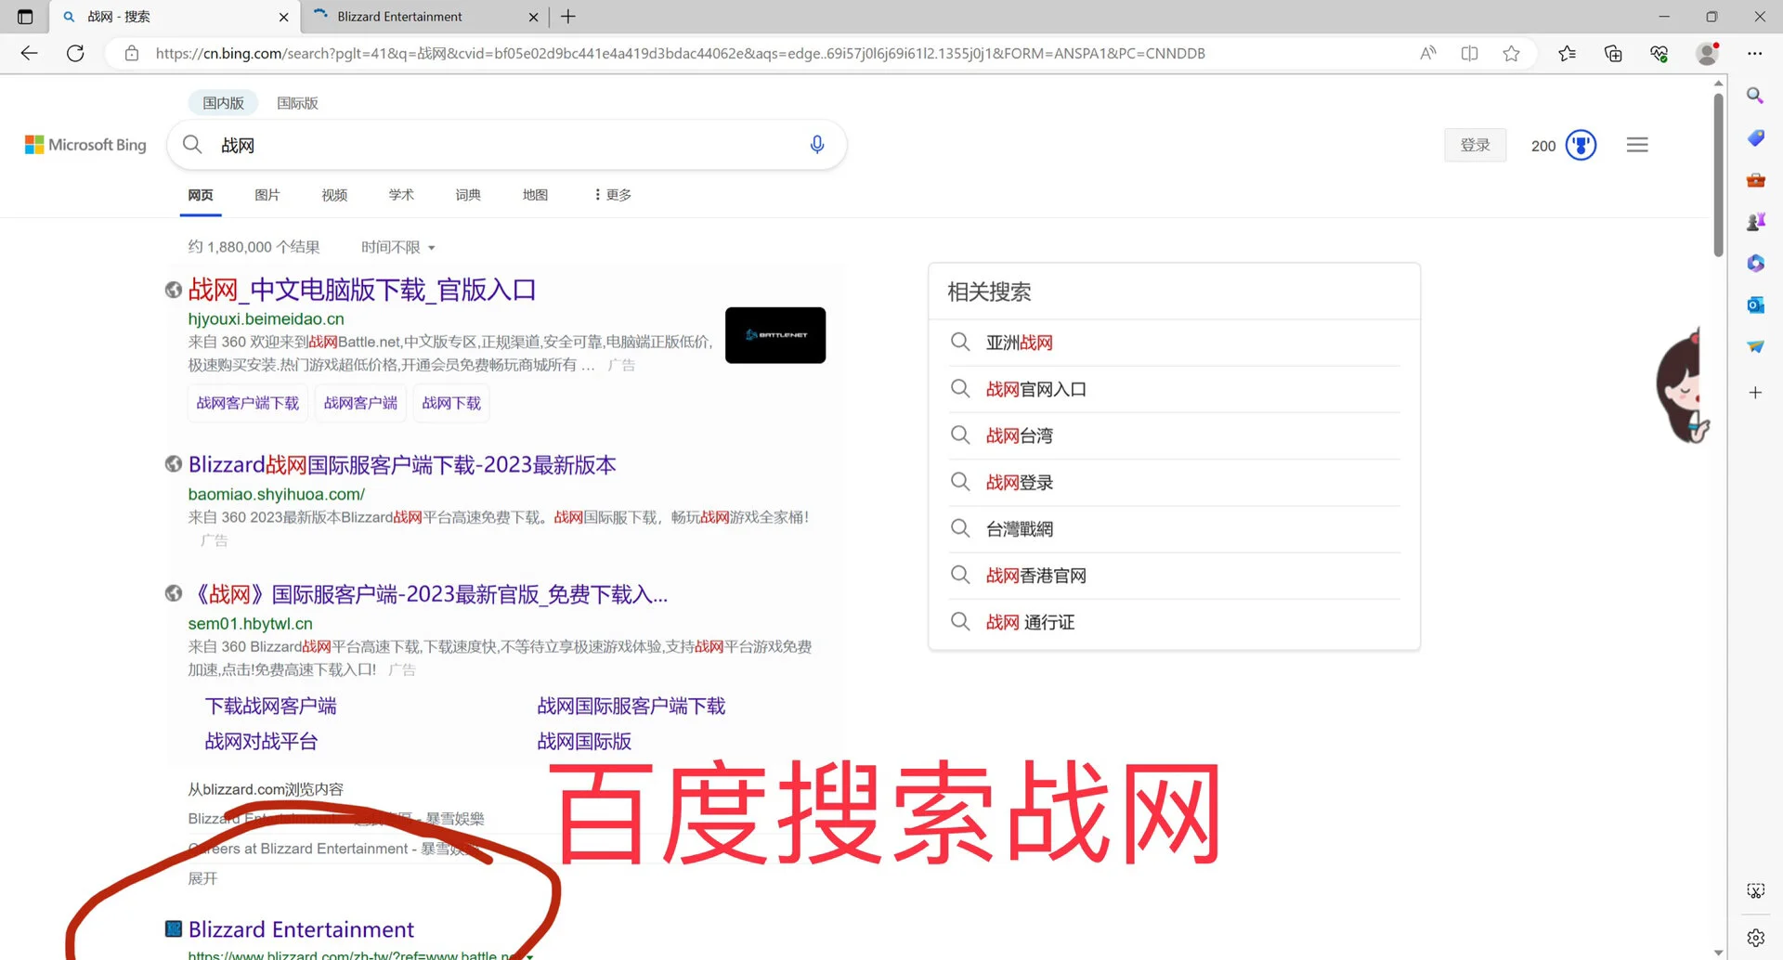
Task: Search related term 战网登录
Action: [x=1020, y=483]
